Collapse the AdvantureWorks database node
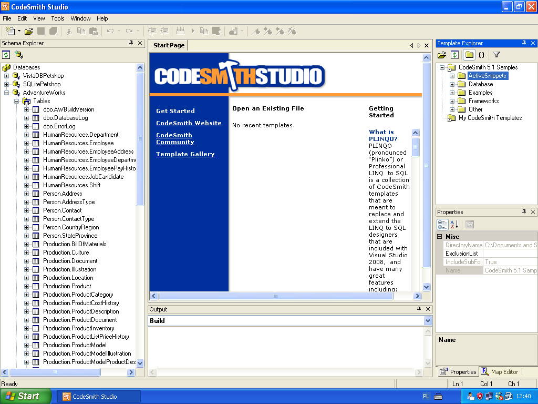 click(6, 93)
